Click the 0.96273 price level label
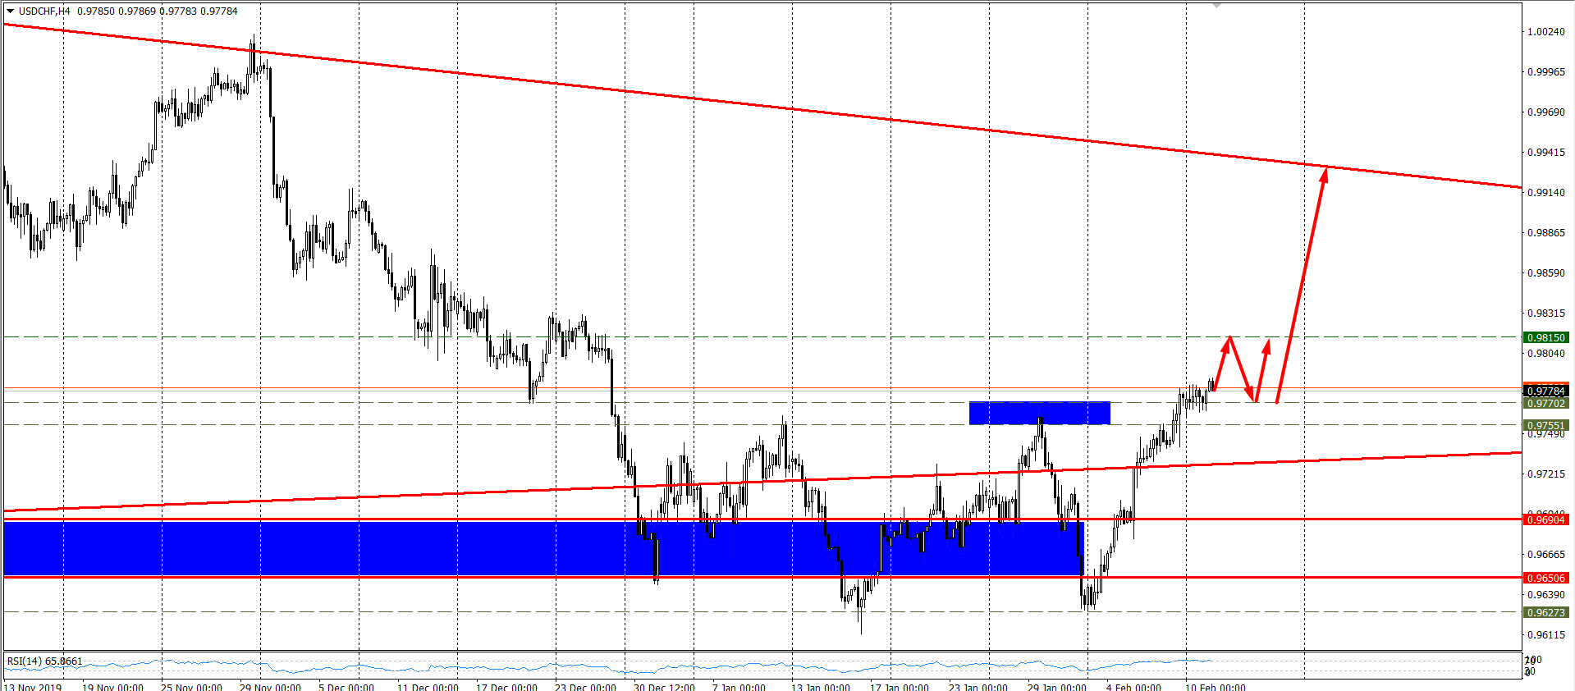This screenshot has width=1575, height=691. coord(1545,612)
